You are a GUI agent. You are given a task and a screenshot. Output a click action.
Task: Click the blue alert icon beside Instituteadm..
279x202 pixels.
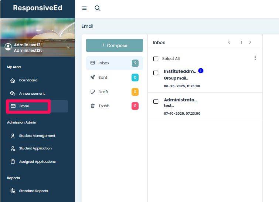[x=201, y=71]
